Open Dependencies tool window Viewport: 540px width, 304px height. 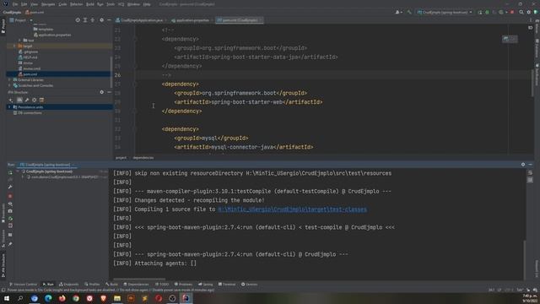(137, 285)
